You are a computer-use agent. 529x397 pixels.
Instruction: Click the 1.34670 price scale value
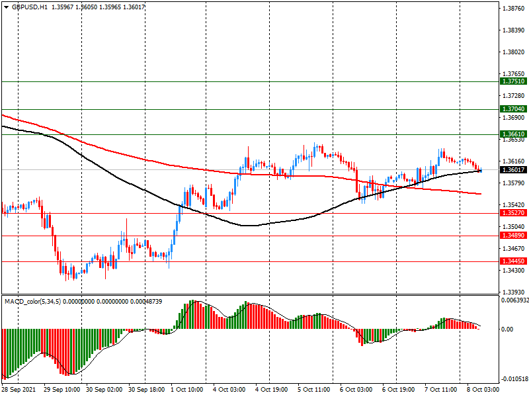pyautogui.click(x=514, y=249)
